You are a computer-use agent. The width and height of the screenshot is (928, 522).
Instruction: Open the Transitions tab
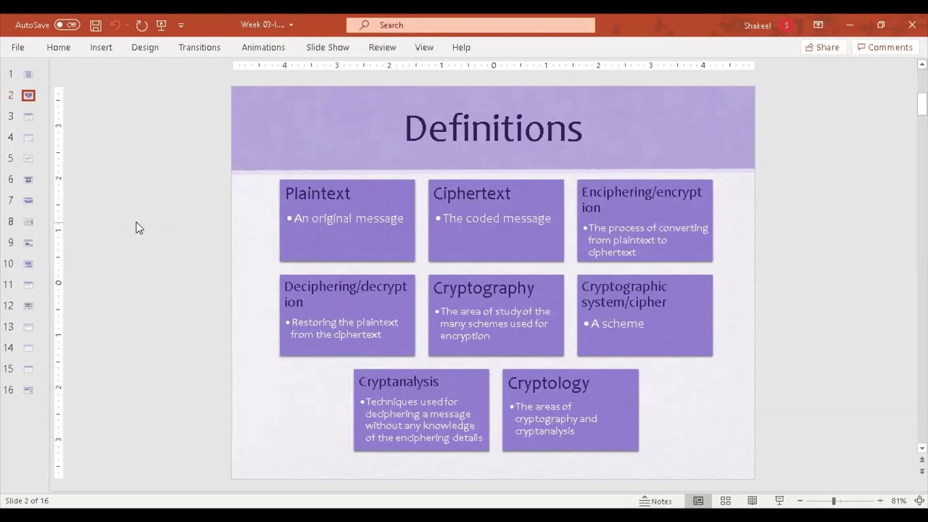click(x=199, y=47)
